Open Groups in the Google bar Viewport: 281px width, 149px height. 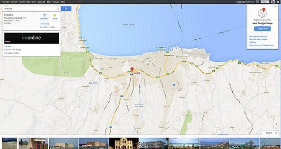(x=56, y=2)
